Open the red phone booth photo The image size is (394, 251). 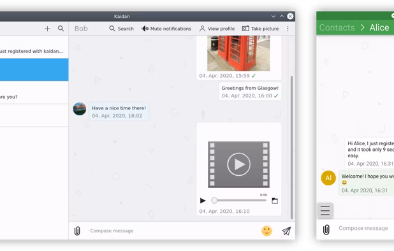click(x=238, y=54)
